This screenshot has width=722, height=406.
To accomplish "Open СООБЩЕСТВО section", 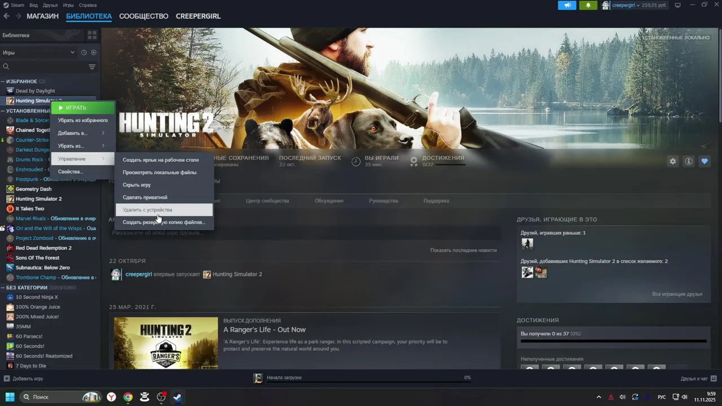I will 144,16.
